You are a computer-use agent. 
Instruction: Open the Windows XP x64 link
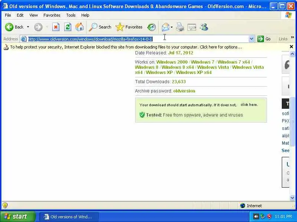coord(193,73)
